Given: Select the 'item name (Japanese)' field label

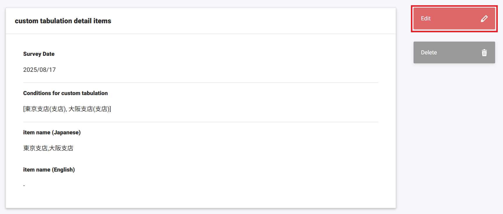Looking at the screenshot, I should click(x=52, y=132).
